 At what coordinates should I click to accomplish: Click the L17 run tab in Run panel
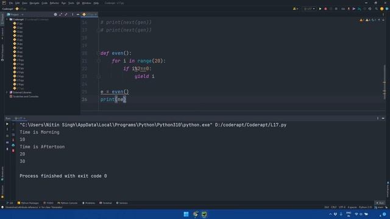(x=19, y=119)
